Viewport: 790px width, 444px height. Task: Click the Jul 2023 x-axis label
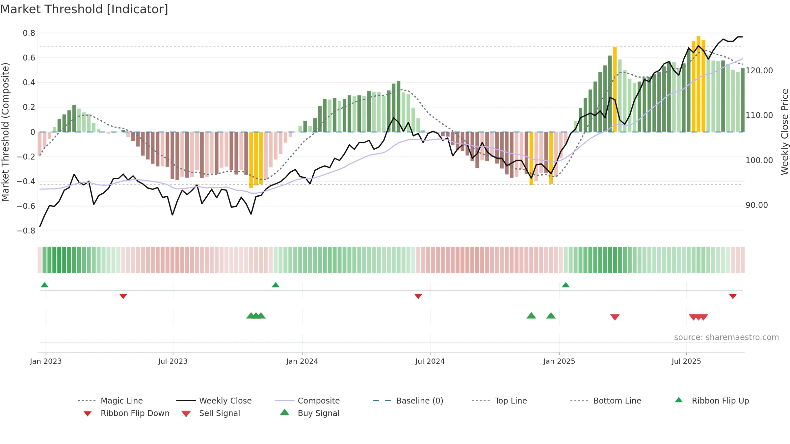click(x=173, y=361)
